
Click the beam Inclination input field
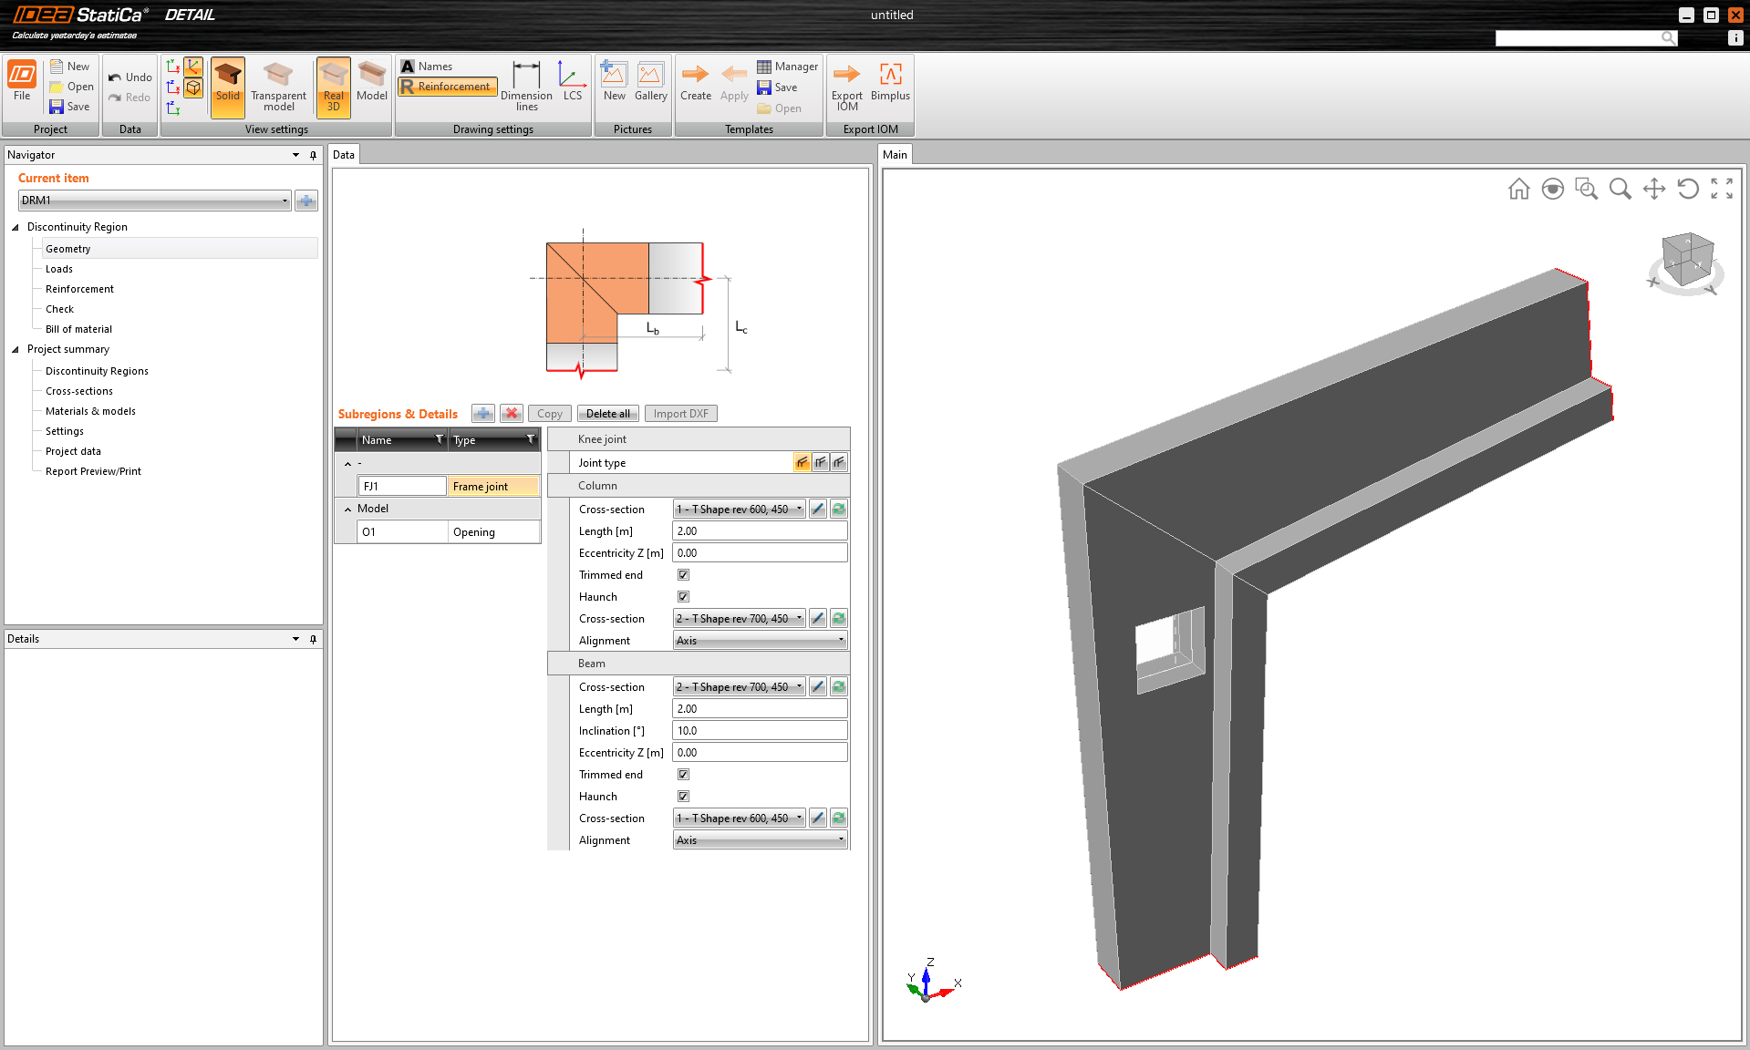pos(759,731)
